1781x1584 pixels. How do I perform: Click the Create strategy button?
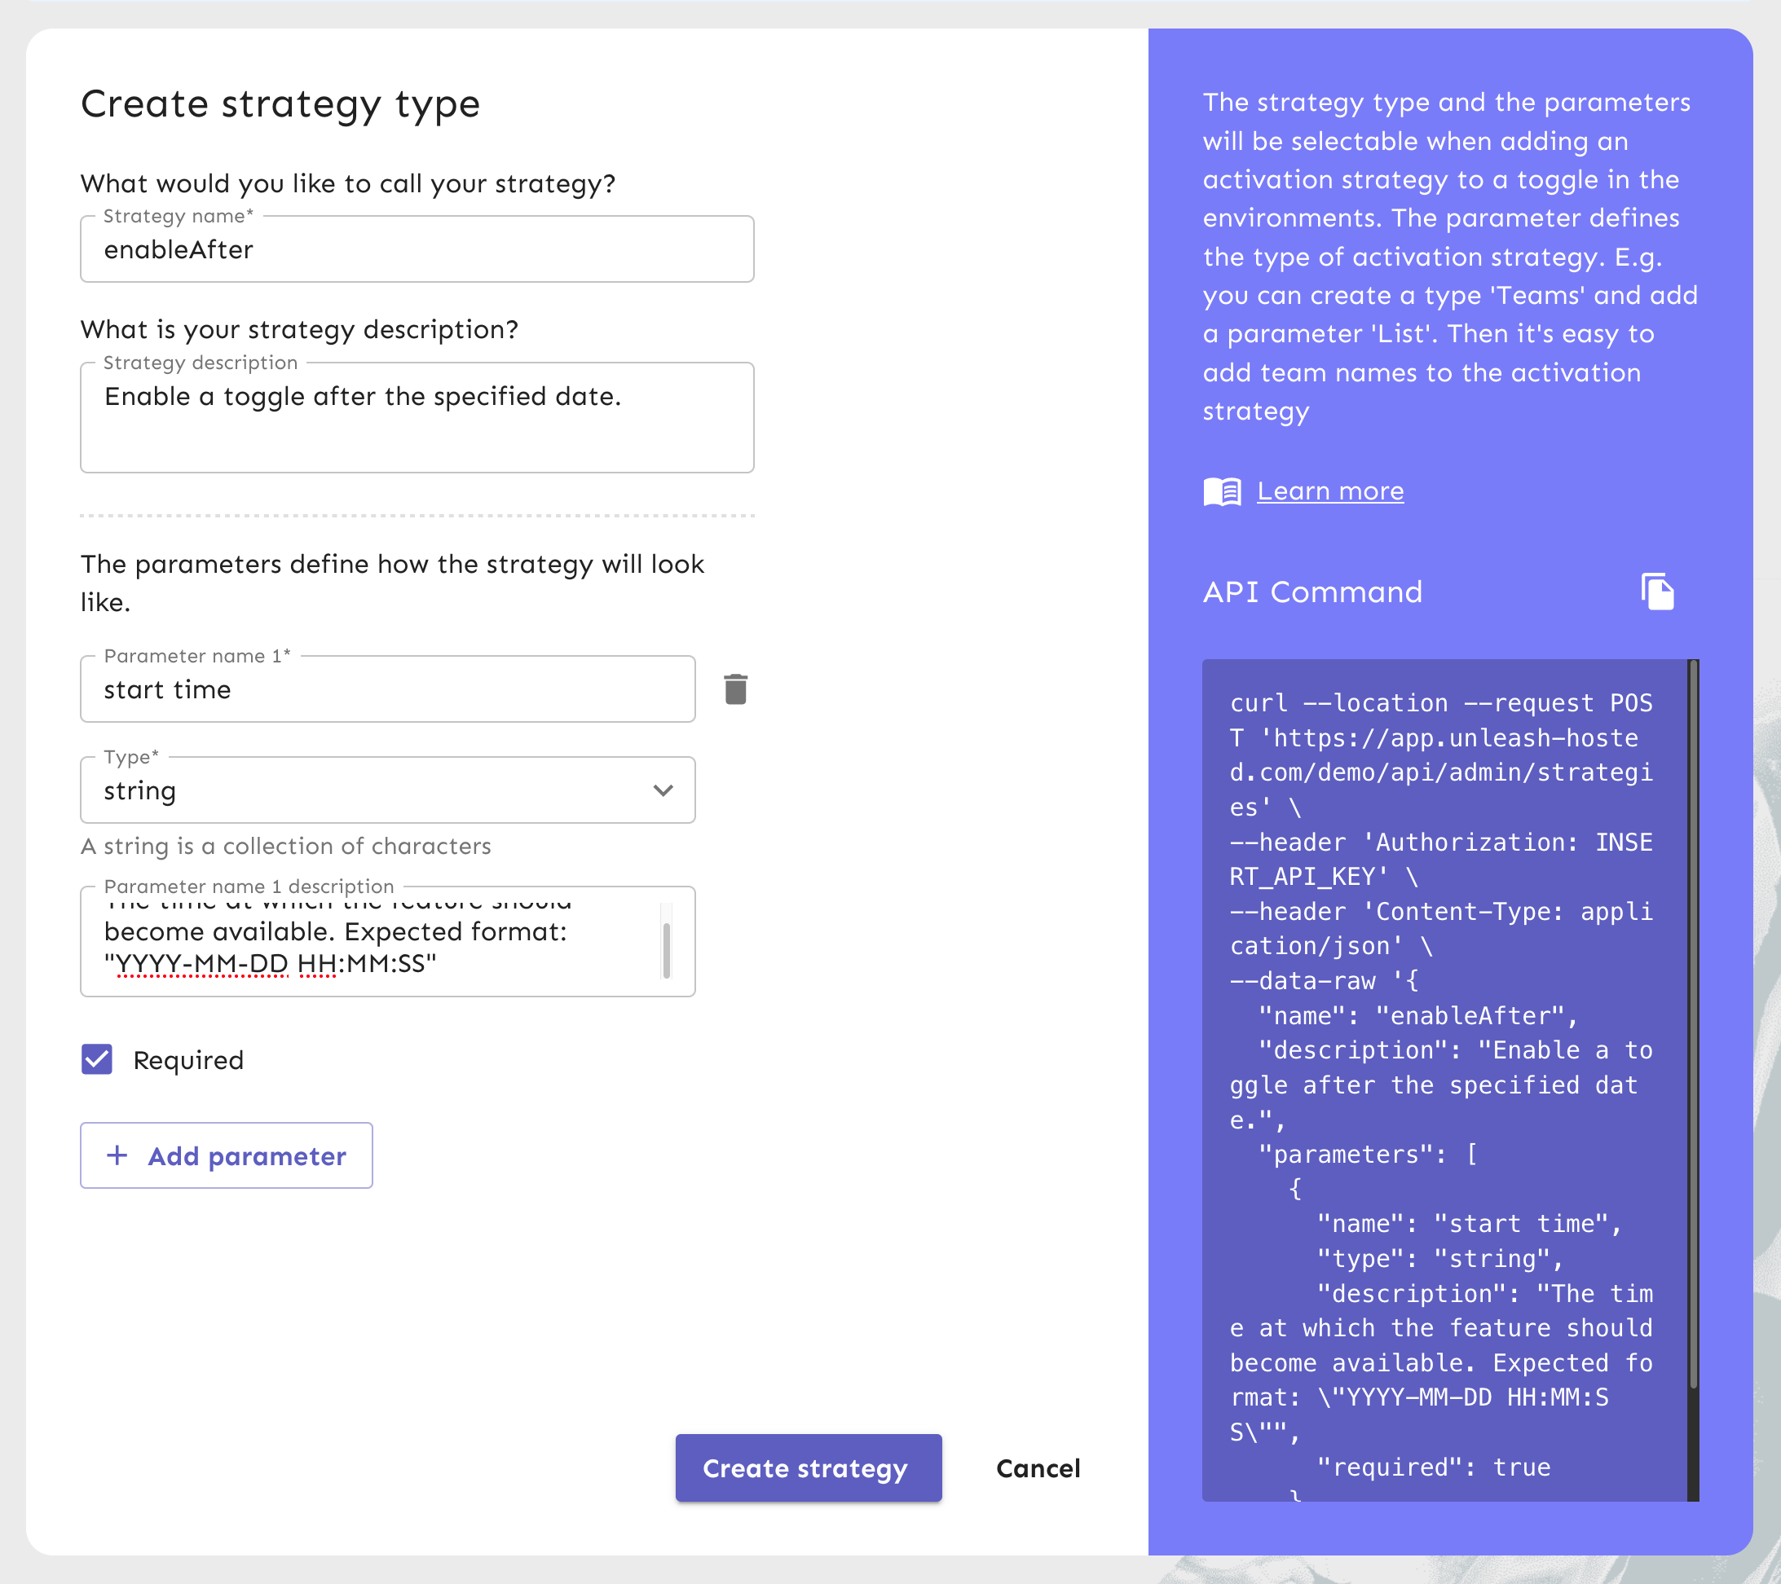click(x=808, y=1468)
